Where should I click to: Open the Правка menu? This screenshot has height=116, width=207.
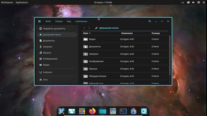59,21
